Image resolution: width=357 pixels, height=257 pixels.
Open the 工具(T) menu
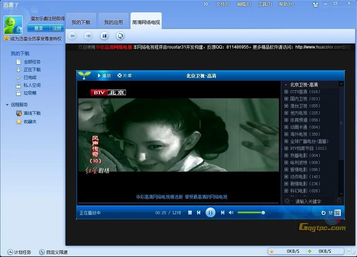click(265, 4)
